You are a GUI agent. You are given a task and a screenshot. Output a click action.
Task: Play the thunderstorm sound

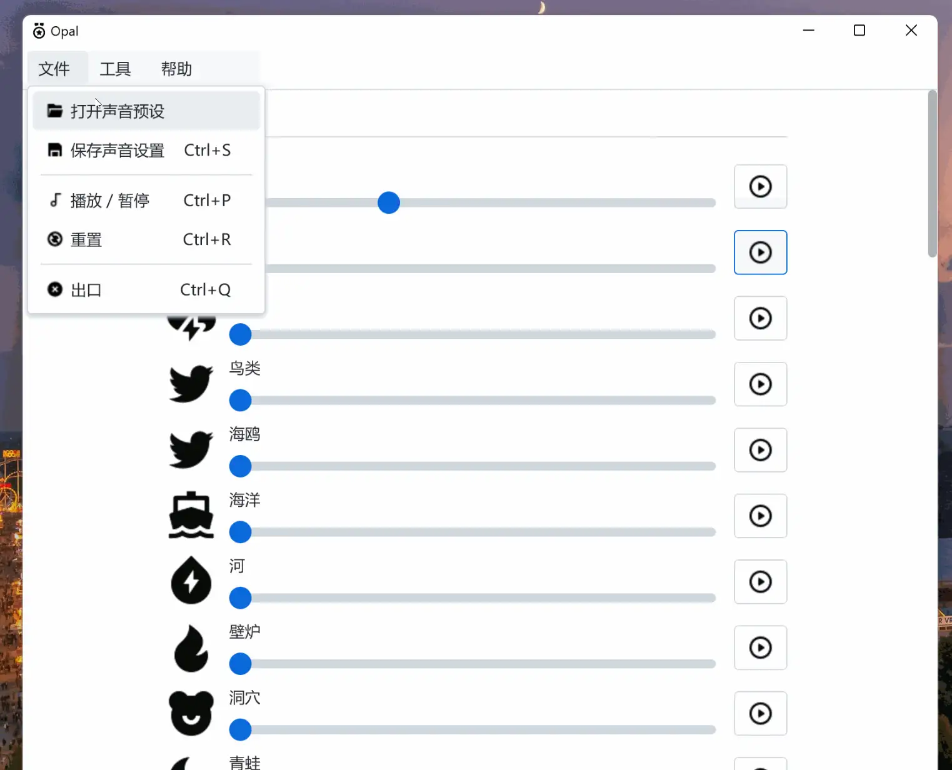pos(760,318)
